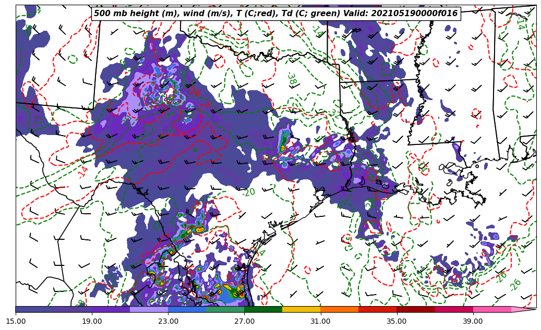
Task: Click the green -20 dewpoint contour label
Action: [x=248, y=192]
